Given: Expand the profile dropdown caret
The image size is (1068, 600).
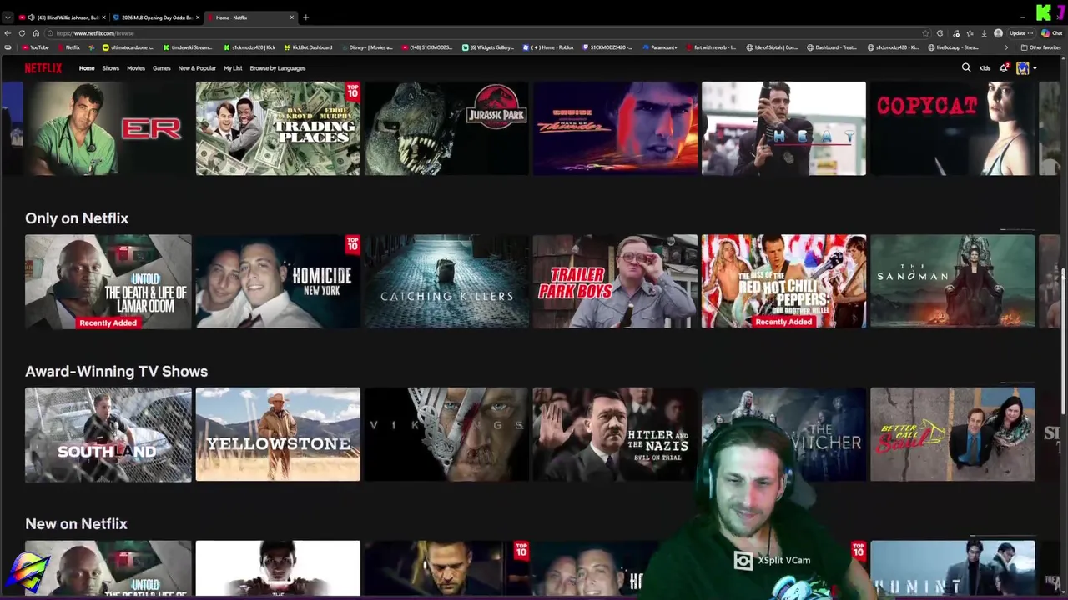Looking at the screenshot, I should pyautogui.click(x=1035, y=68).
